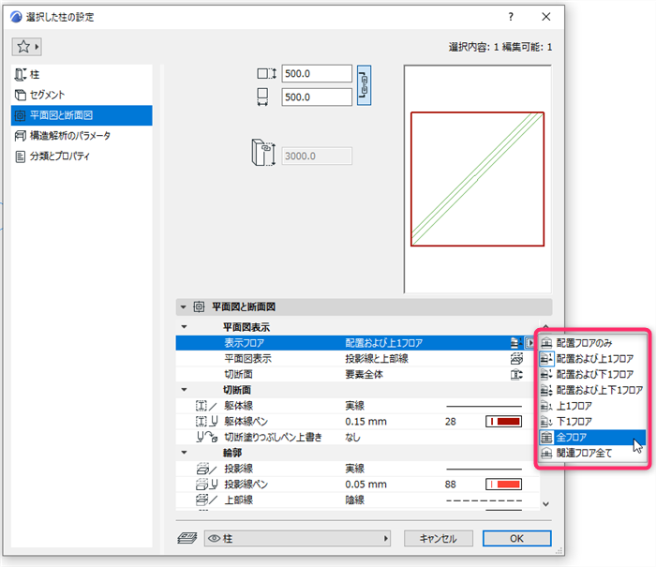Click the 躯体線ペン dark red swatch
This screenshot has width=656, height=567.
click(504, 422)
